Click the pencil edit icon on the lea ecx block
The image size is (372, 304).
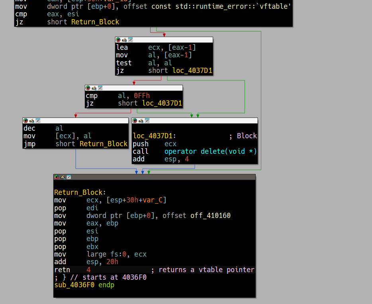(x=124, y=40)
